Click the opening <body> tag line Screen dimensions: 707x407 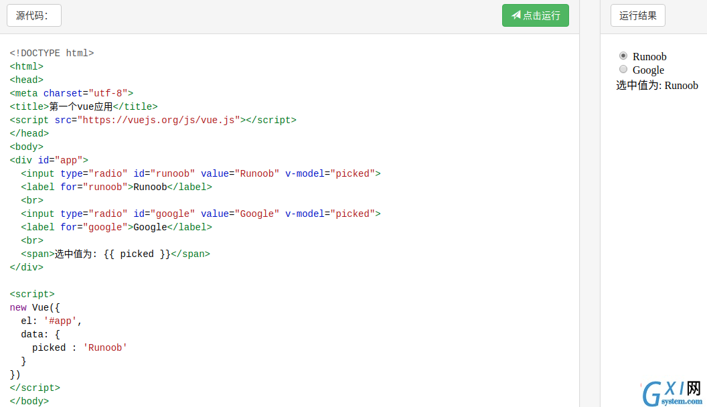27,147
